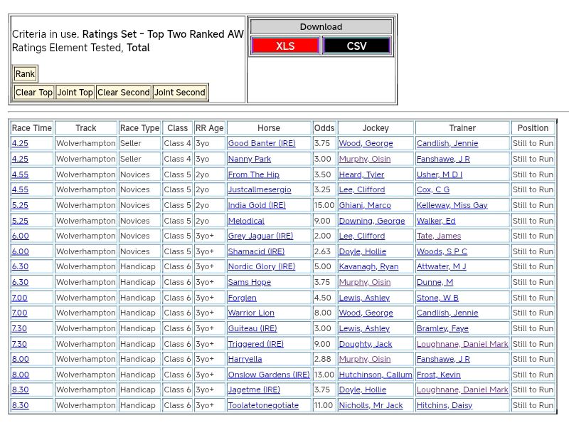Open horse Grey Jaguar (IRE)

click(x=260, y=236)
